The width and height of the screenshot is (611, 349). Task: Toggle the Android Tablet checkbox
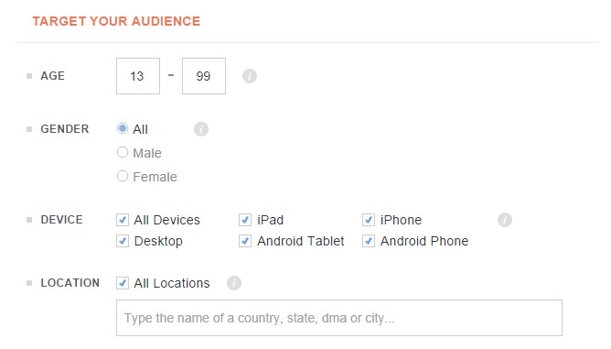click(x=245, y=241)
